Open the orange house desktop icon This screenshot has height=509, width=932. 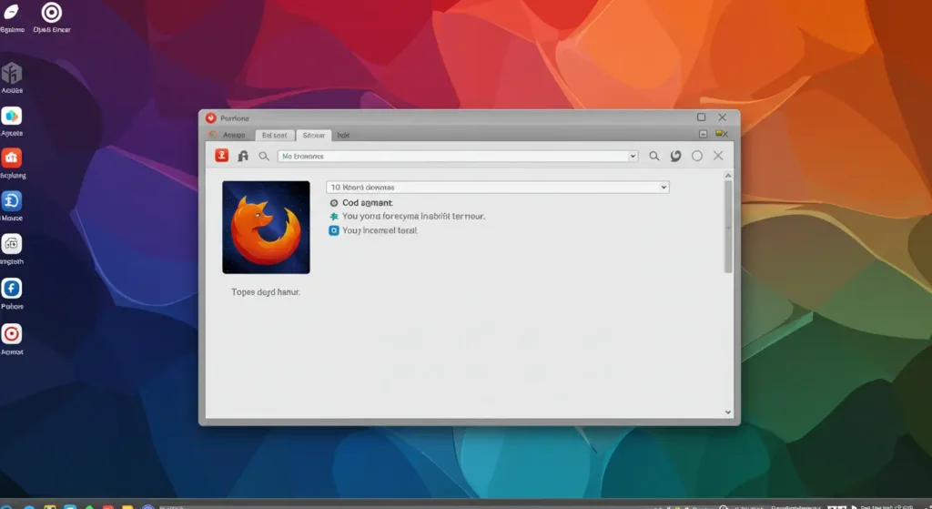pyautogui.click(x=12, y=158)
